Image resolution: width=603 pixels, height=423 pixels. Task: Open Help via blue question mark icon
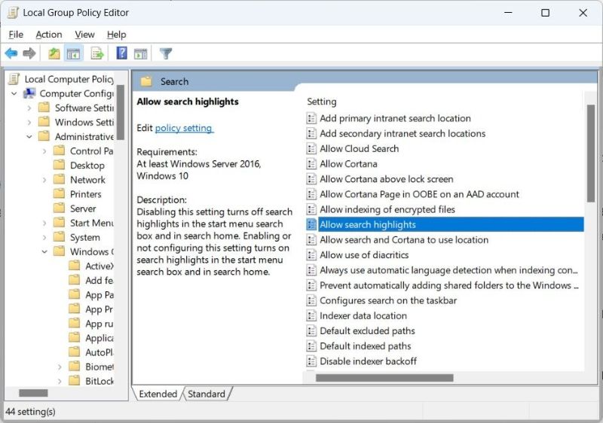(121, 53)
